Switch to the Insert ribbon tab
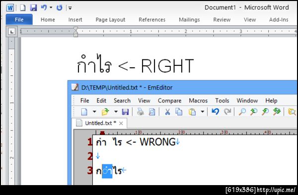The image size is (298, 195). 75,20
